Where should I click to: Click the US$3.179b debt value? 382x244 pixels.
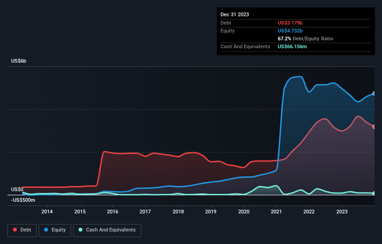(x=290, y=23)
